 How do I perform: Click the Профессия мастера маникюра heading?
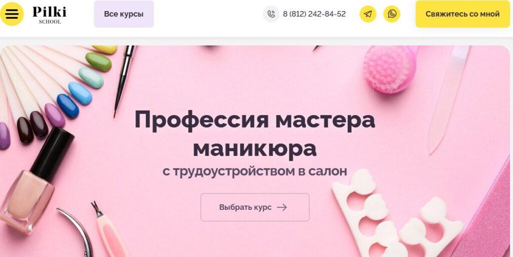(x=255, y=134)
